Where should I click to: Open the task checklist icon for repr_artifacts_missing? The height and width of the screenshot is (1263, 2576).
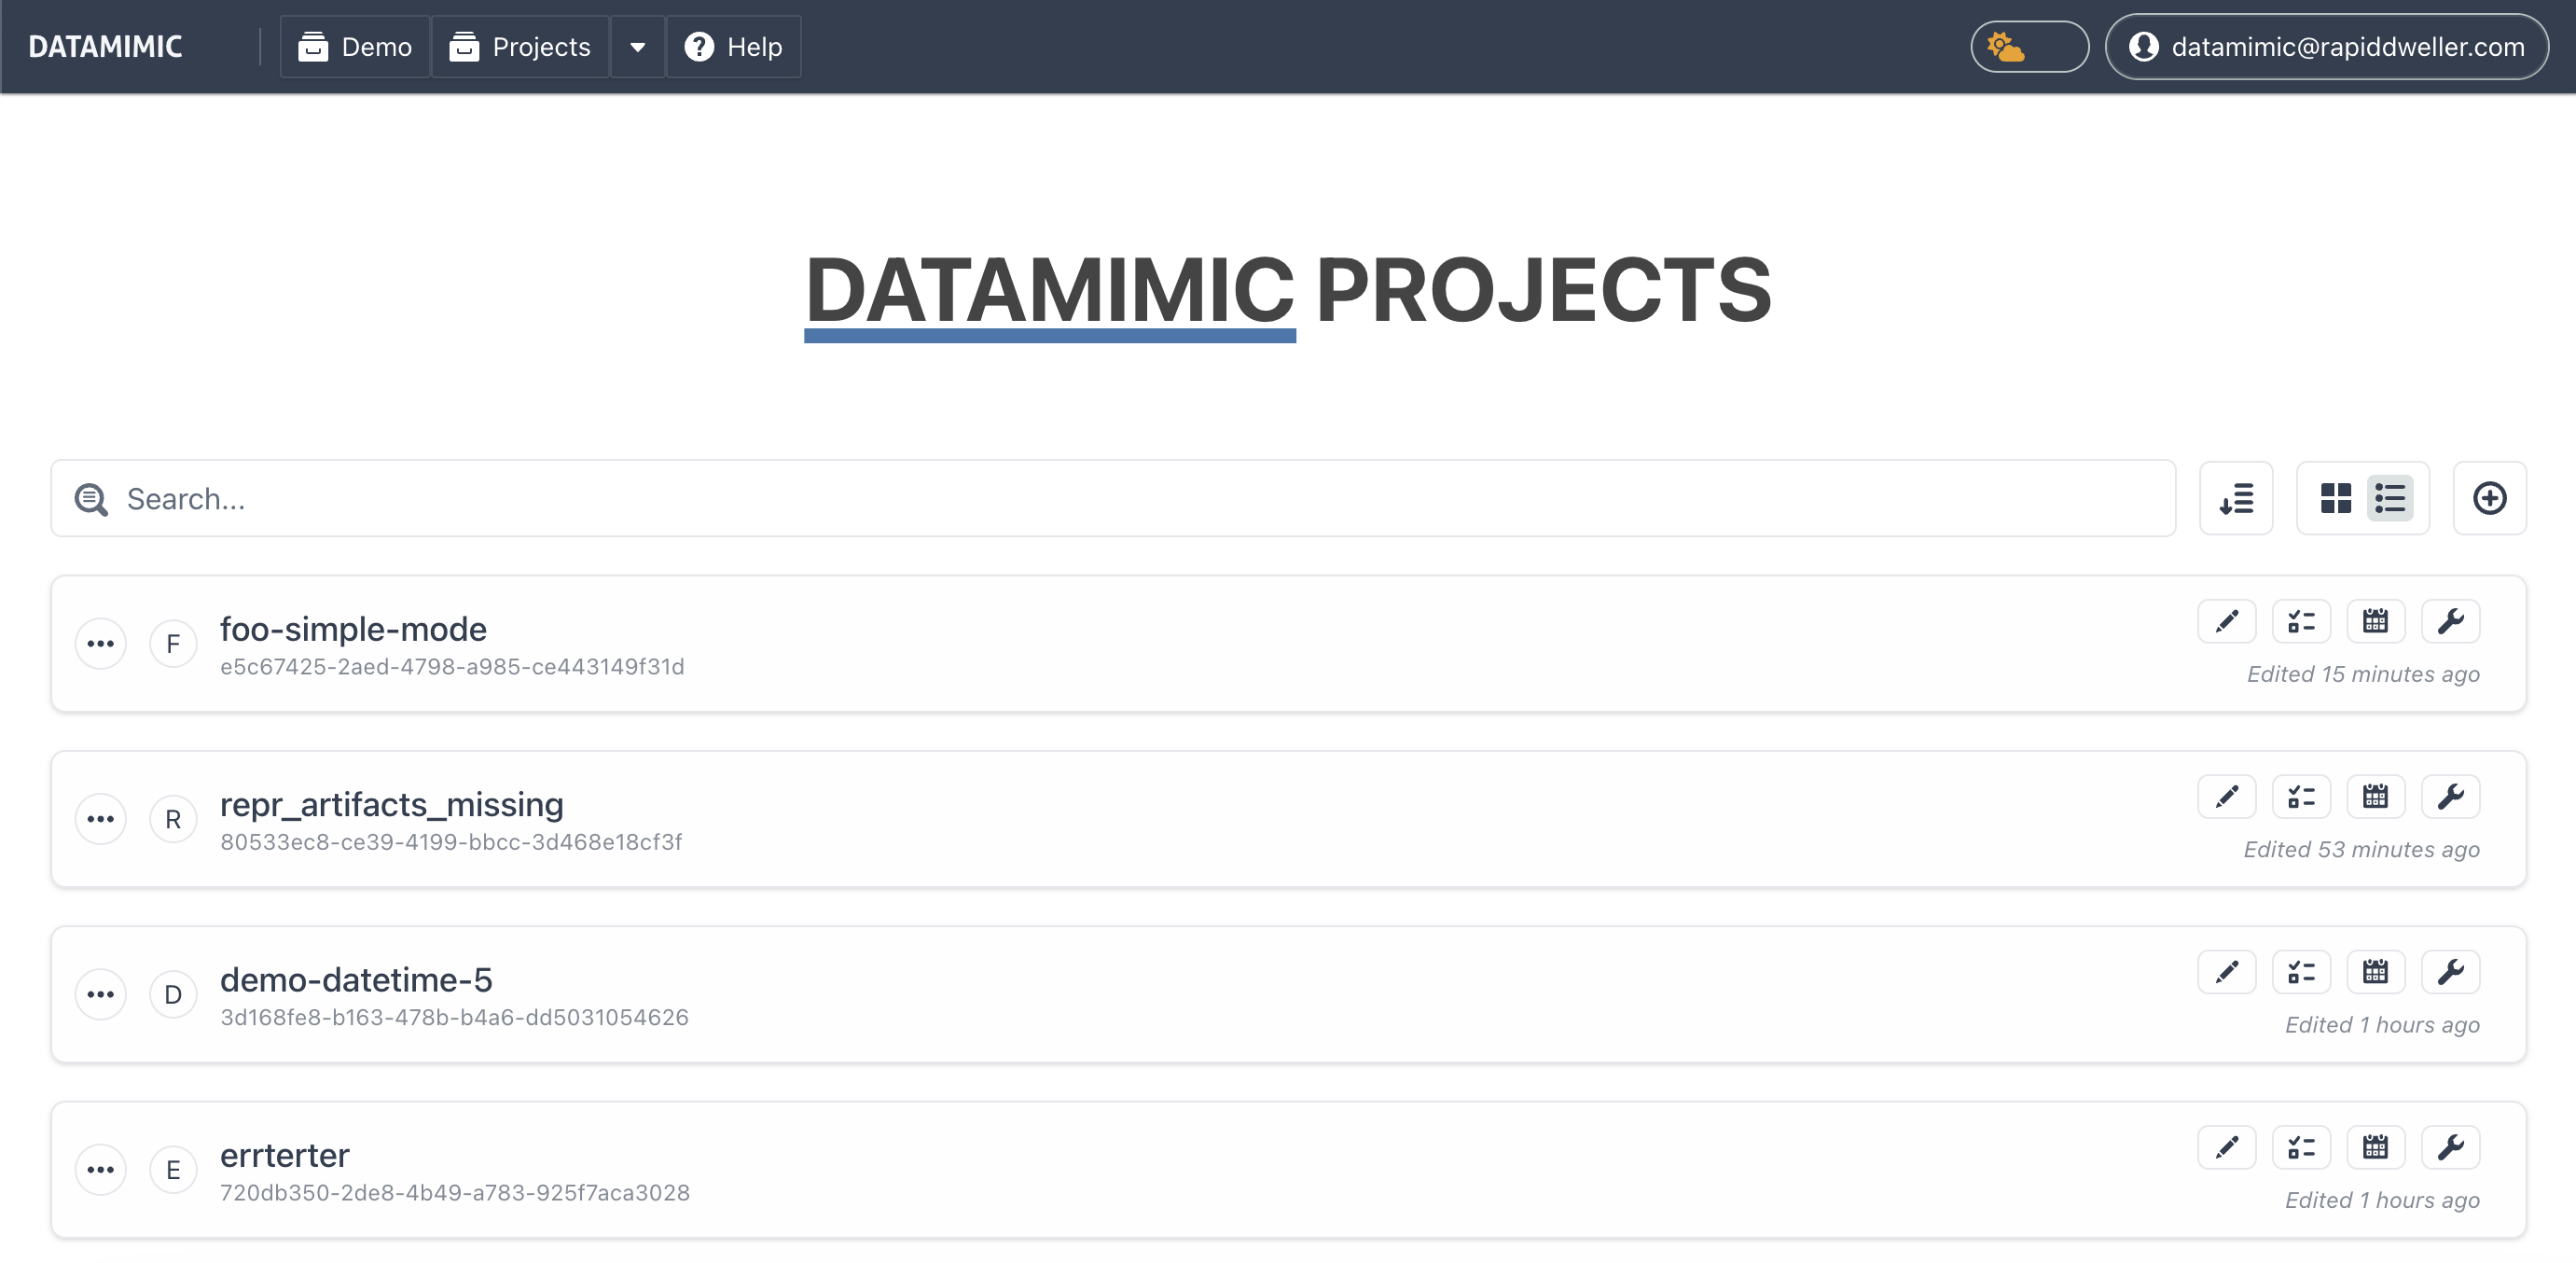[x=2300, y=797]
